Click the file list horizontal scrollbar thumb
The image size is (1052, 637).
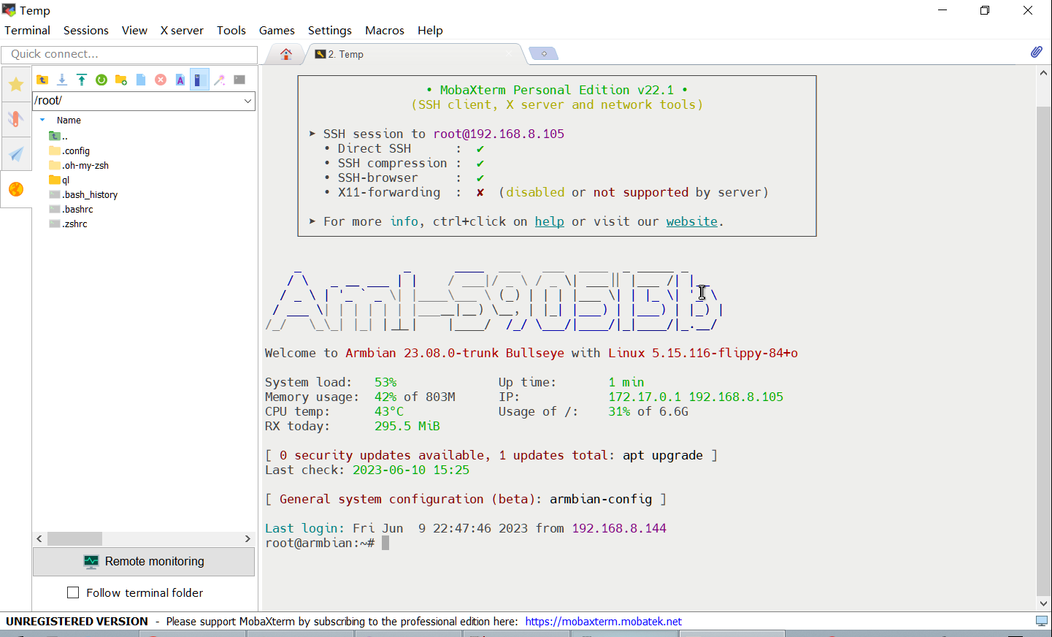(x=74, y=538)
